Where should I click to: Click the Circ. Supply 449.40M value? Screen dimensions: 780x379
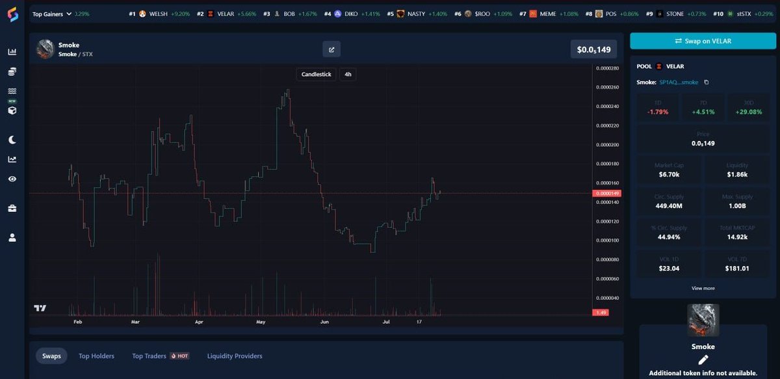tap(669, 206)
